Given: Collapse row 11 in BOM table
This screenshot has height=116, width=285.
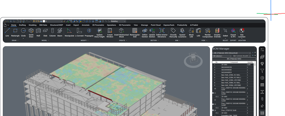Looking at the screenshot, I should click(213, 93).
